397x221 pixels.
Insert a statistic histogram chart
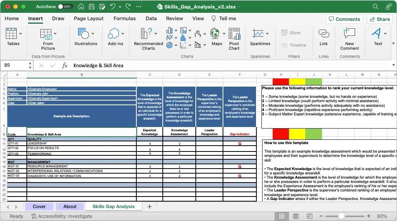tap(183, 38)
